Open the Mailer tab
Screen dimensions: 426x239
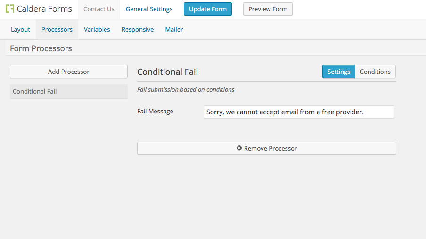point(174,29)
